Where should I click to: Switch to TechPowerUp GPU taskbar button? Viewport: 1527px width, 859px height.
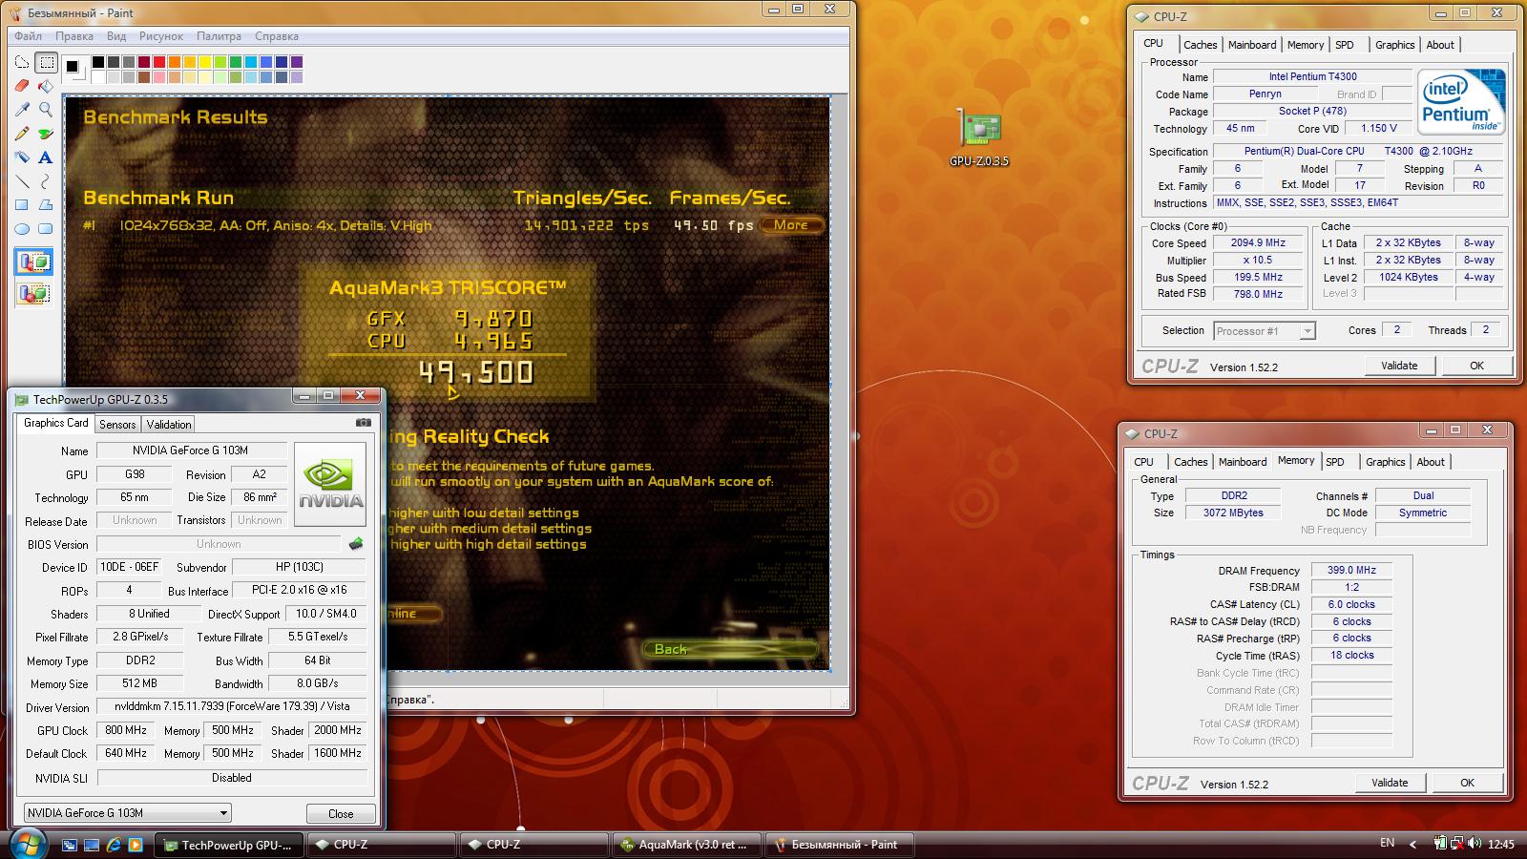coord(229,845)
